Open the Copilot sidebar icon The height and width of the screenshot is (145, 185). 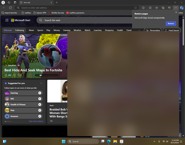[x=182, y=8]
